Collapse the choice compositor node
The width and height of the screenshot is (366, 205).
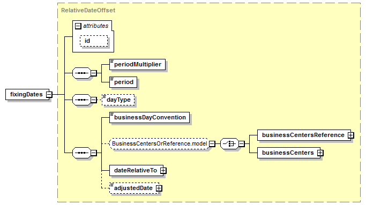[242, 144]
